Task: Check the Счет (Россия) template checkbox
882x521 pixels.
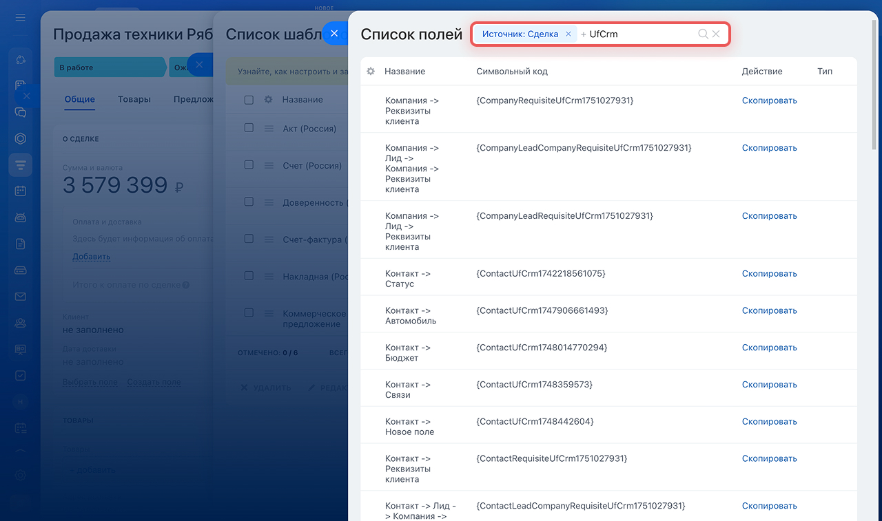Action: coord(249,164)
